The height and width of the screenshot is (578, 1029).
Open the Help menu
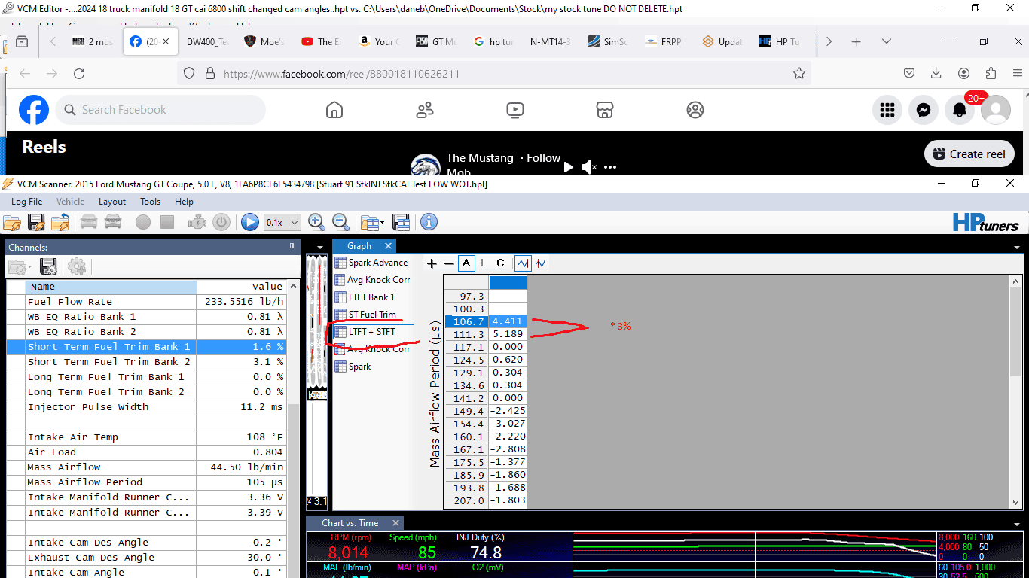[185, 202]
